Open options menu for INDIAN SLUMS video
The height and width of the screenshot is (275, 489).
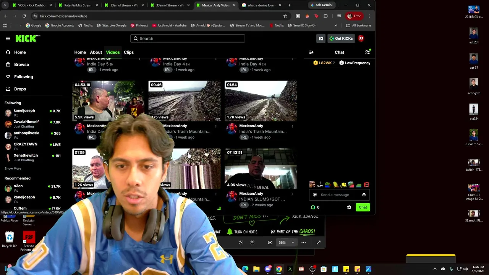(x=292, y=194)
